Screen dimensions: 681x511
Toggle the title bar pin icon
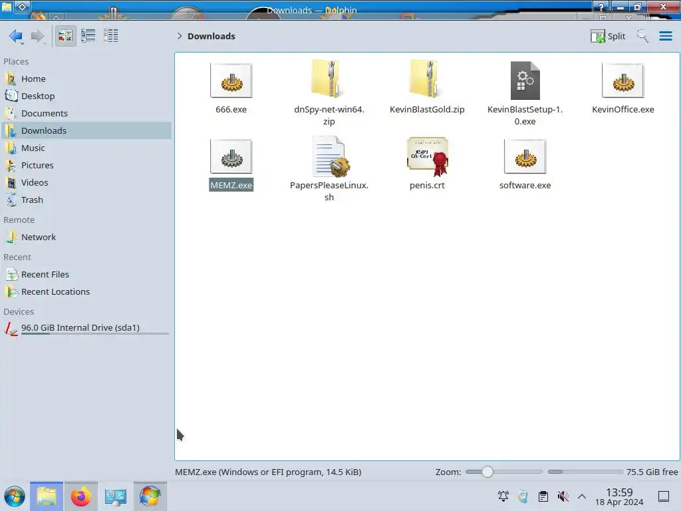(x=23, y=7)
